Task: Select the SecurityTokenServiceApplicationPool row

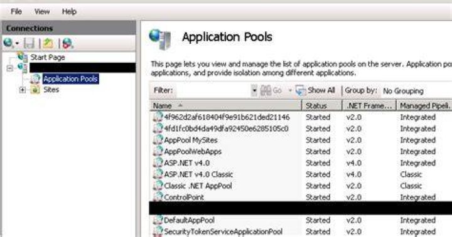Action: (301, 231)
